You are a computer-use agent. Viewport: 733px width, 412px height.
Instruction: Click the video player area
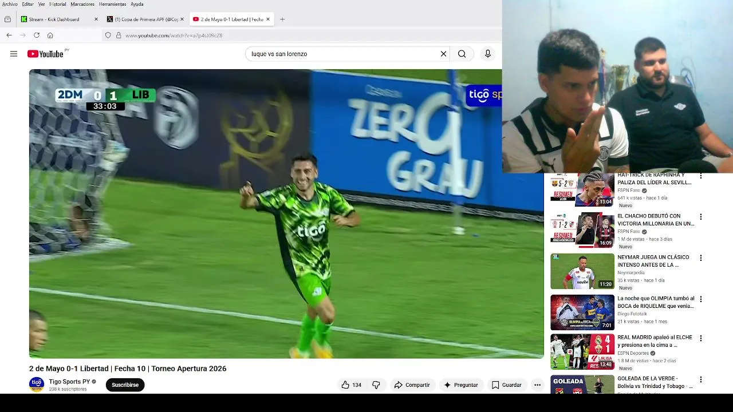click(286, 213)
